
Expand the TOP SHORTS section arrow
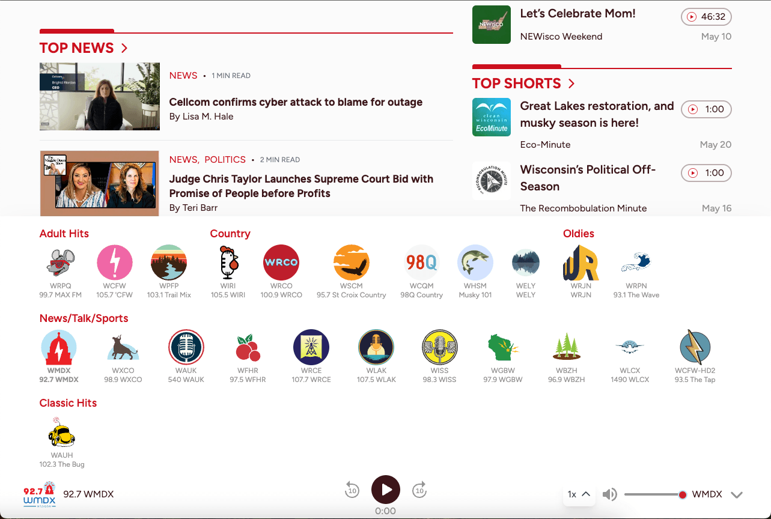coord(571,83)
